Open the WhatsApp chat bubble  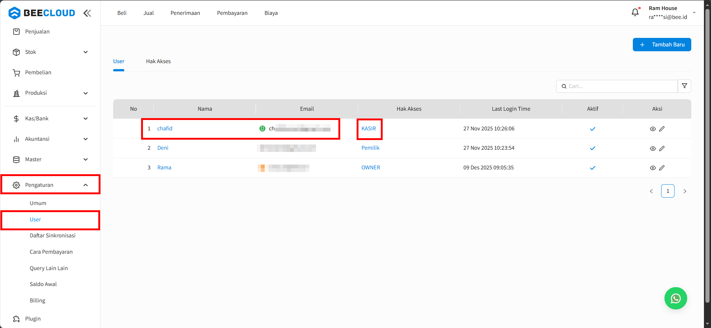click(x=675, y=298)
